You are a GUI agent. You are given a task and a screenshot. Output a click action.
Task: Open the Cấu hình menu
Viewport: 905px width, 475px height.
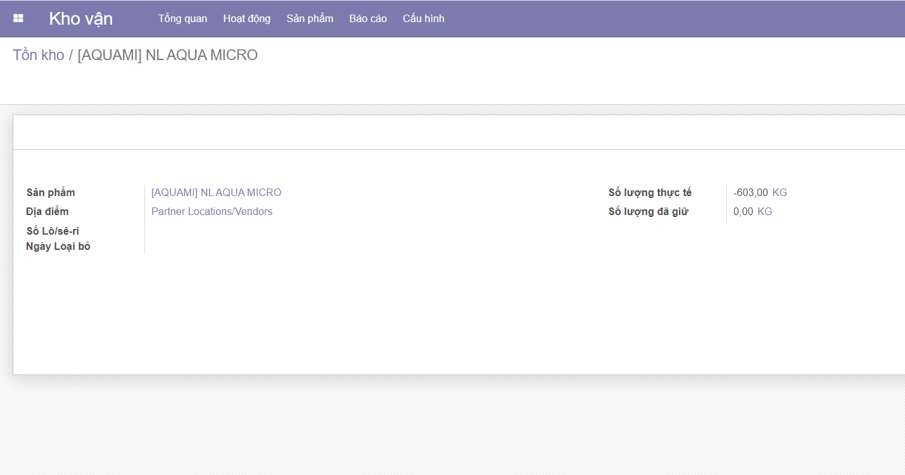tap(423, 18)
